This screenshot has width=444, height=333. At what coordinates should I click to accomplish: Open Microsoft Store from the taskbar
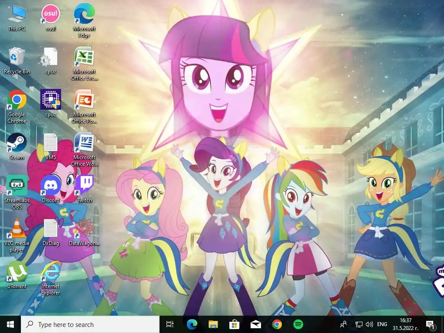[235, 324]
